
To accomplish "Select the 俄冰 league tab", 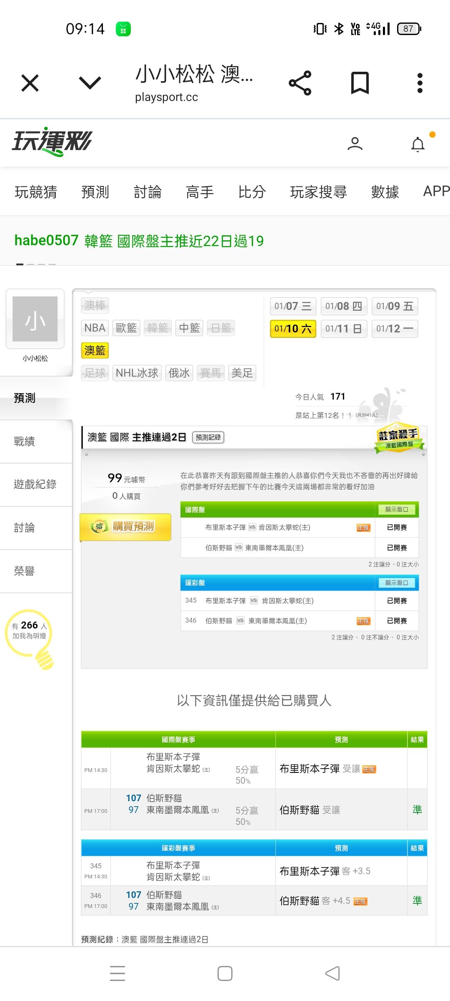I will click(x=179, y=373).
